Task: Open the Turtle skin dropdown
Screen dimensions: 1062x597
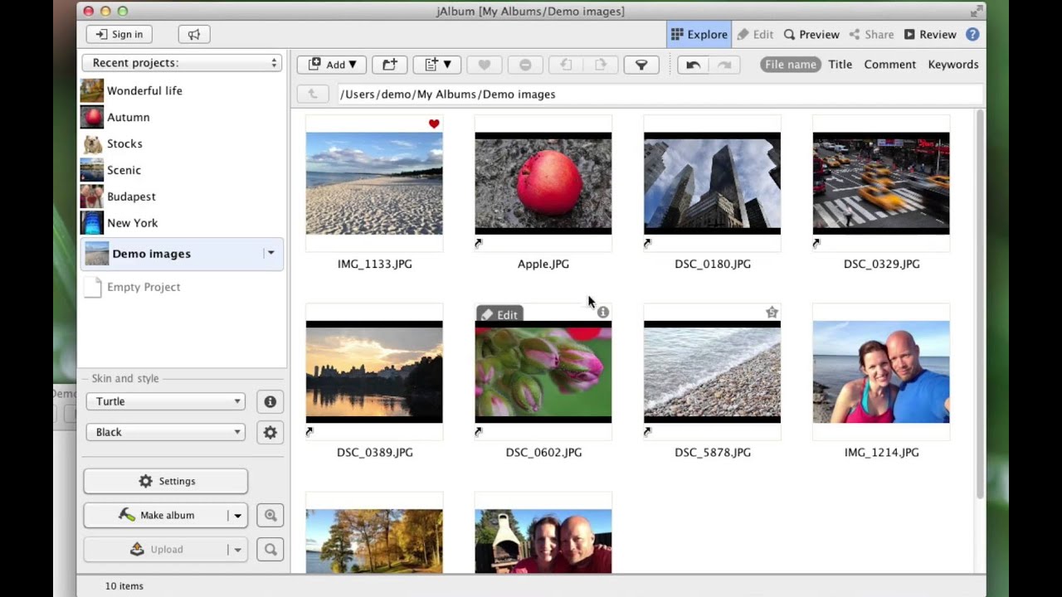Action: pyautogui.click(x=166, y=401)
